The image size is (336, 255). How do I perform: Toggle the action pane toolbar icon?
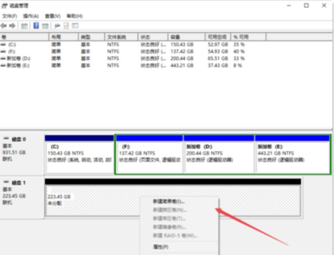45,26
